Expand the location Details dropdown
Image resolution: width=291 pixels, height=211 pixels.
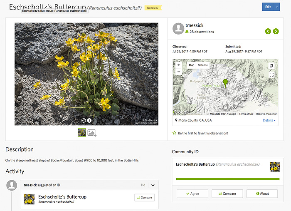pyautogui.click(x=269, y=120)
